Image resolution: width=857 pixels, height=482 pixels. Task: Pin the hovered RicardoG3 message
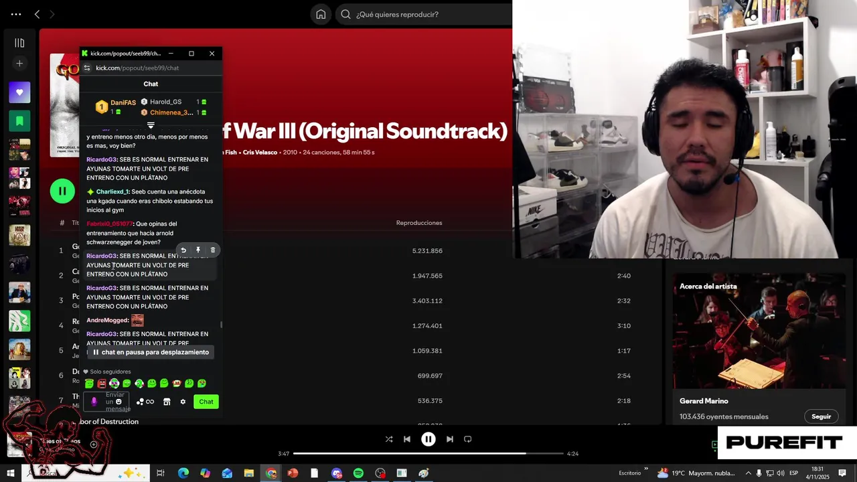pos(198,250)
